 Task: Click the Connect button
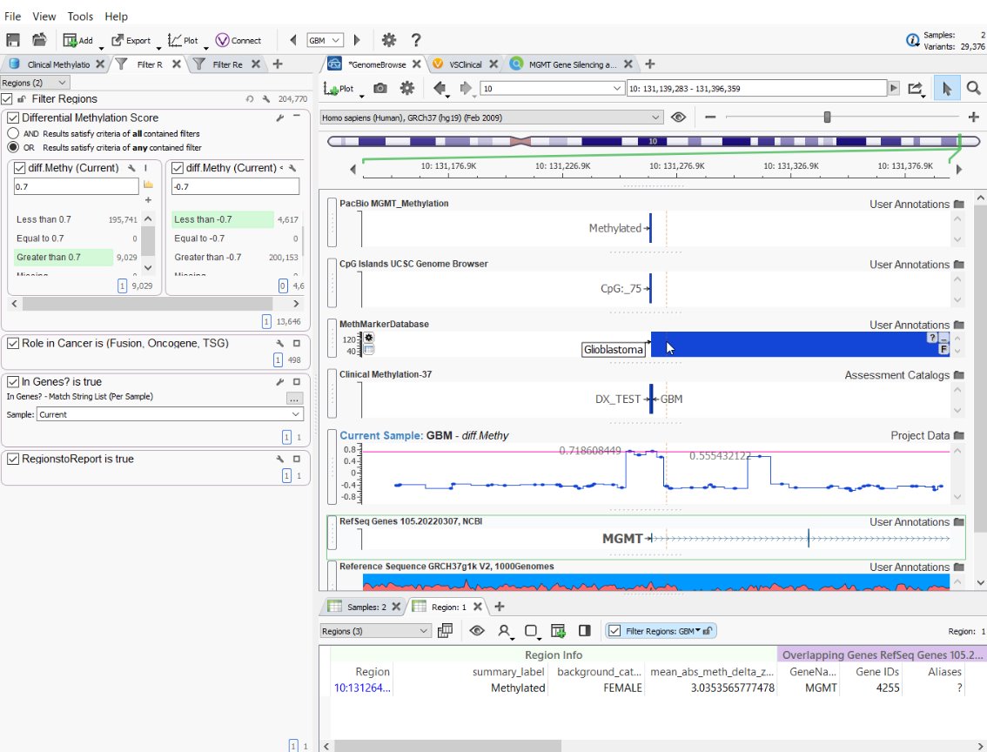point(238,40)
